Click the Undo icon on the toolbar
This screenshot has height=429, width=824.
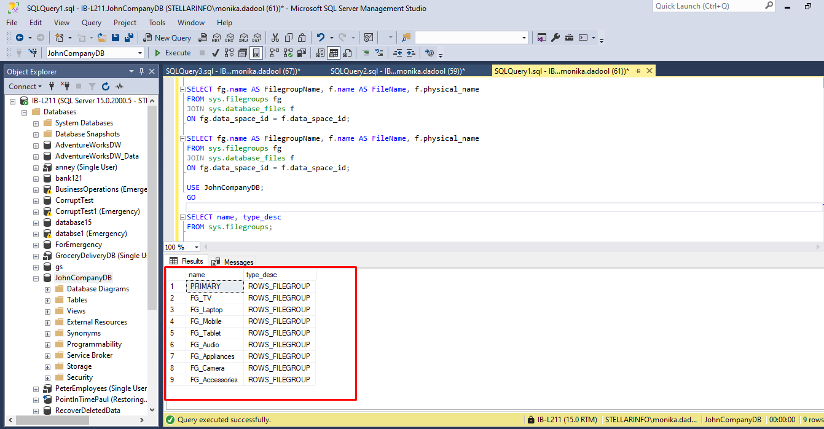coord(320,37)
